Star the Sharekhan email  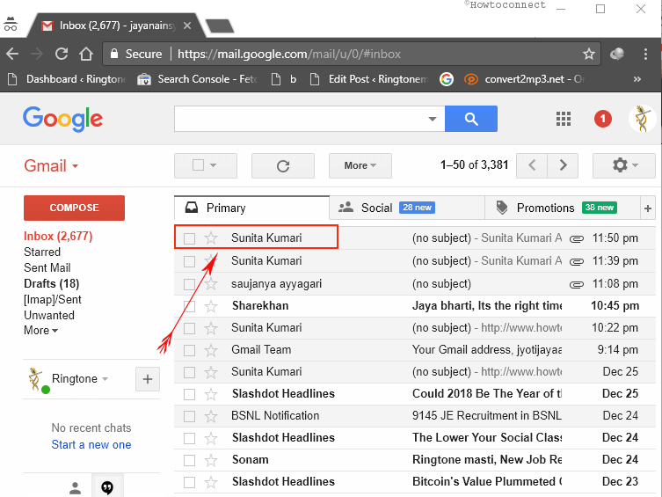211,306
